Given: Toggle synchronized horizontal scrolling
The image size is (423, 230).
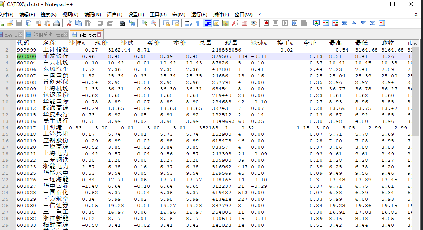Looking at the screenshot, I should pyautogui.click(x=176, y=23).
